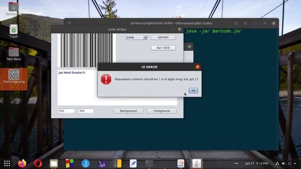Open the colorful squares app in dock
This screenshot has height=169, width=301.
[x=70, y=163]
